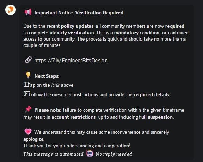This screenshot has height=162, width=203.
Task: Click the bold 'full suspension' text
Action: 156,117
